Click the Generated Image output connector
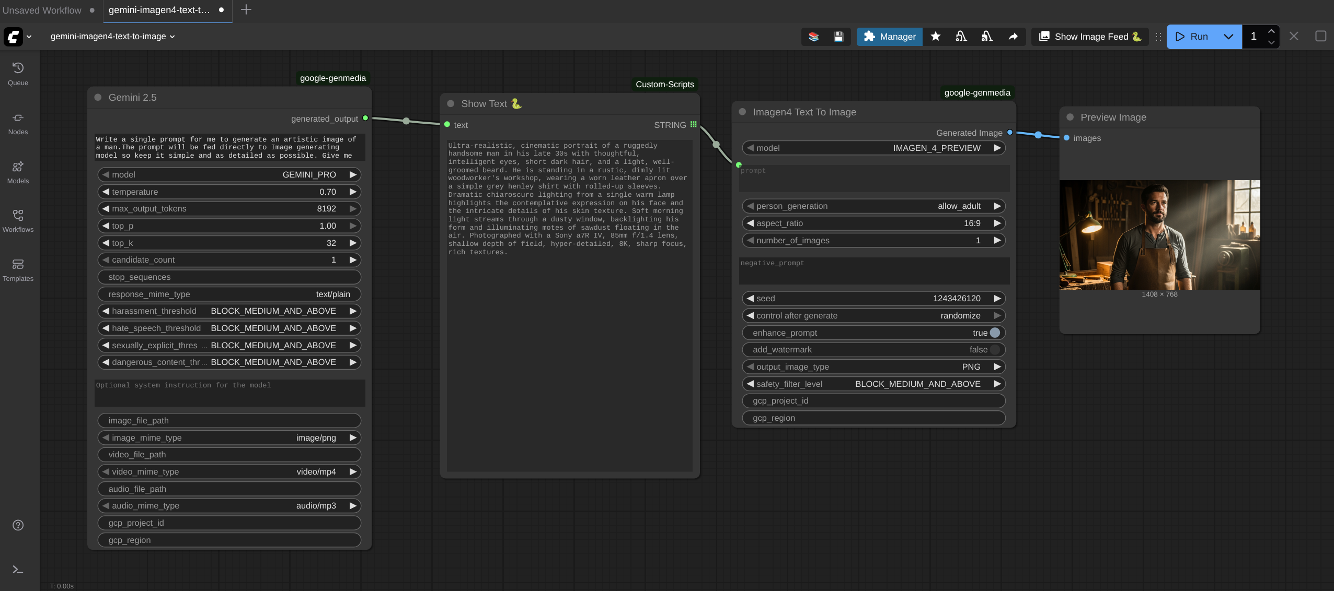The width and height of the screenshot is (1334, 591). [1010, 133]
